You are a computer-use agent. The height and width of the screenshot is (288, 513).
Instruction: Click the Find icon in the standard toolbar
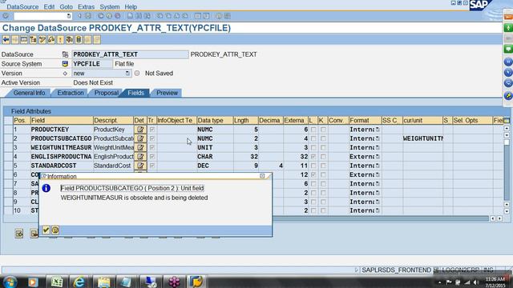[139, 16]
